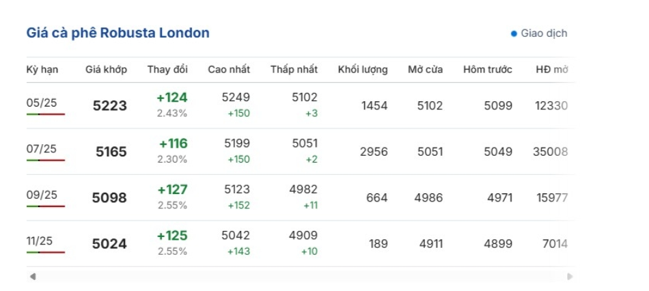This screenshot has height=291, width=649.
Task: Select the Cao nhất column header
Action: [x=229, y=69]
